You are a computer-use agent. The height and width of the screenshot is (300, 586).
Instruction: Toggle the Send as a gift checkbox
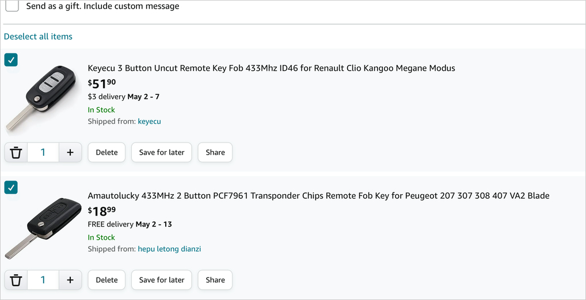(12, 6)
